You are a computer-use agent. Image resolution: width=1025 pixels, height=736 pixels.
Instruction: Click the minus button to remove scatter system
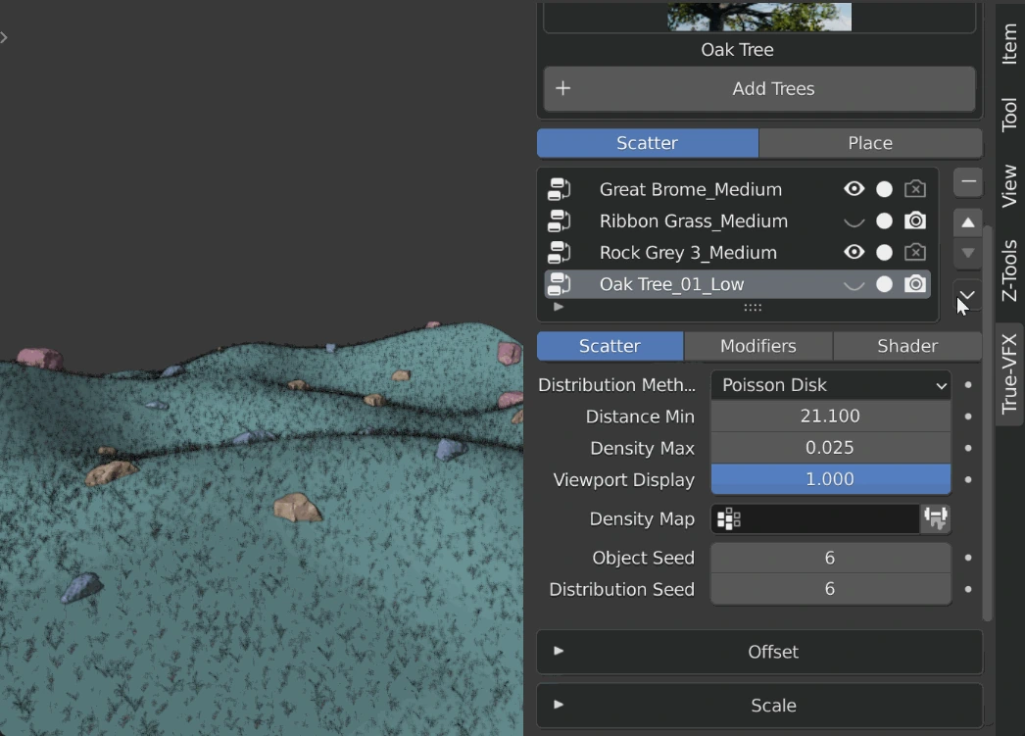[967, 182]
